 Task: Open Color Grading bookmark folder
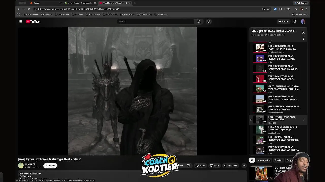coord(144,14)
